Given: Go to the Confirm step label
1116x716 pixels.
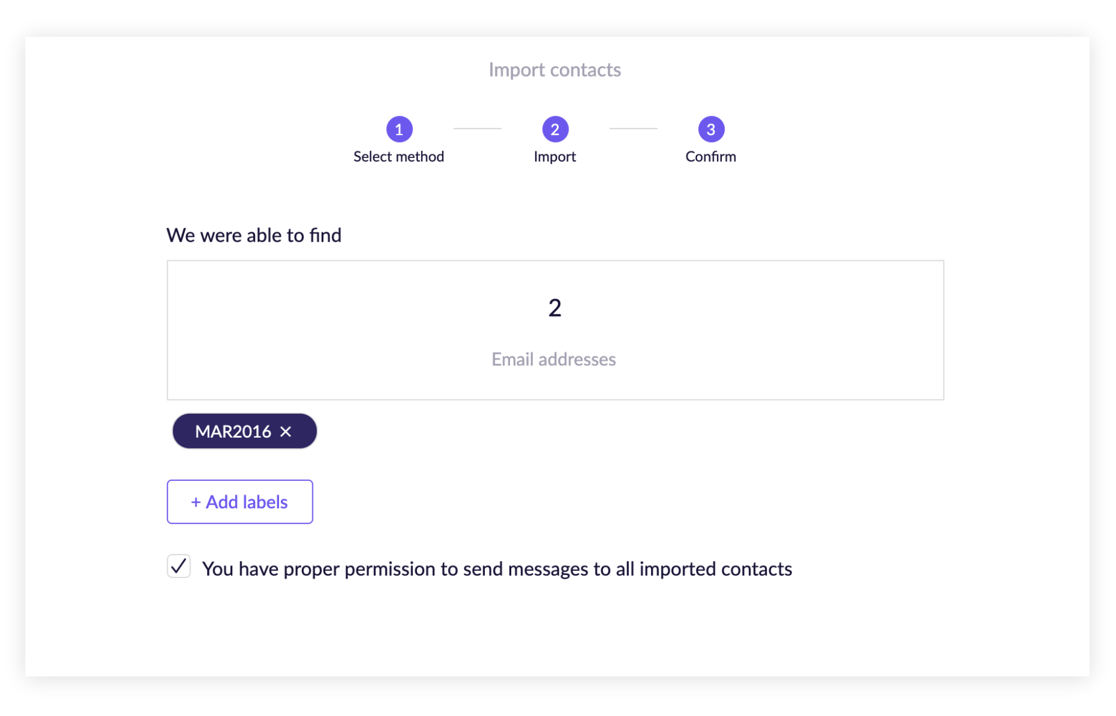Looking at the screenshot, I should [x=711, y=157].
